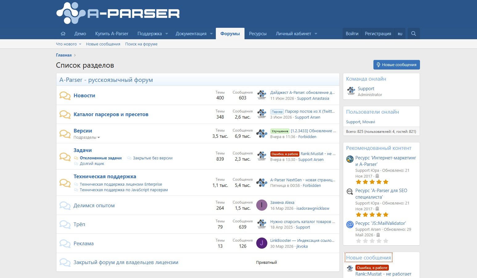Viewport: 477px width, 278px height.
Task: Open Личный кабинет menu item
Action: (294, 34)
